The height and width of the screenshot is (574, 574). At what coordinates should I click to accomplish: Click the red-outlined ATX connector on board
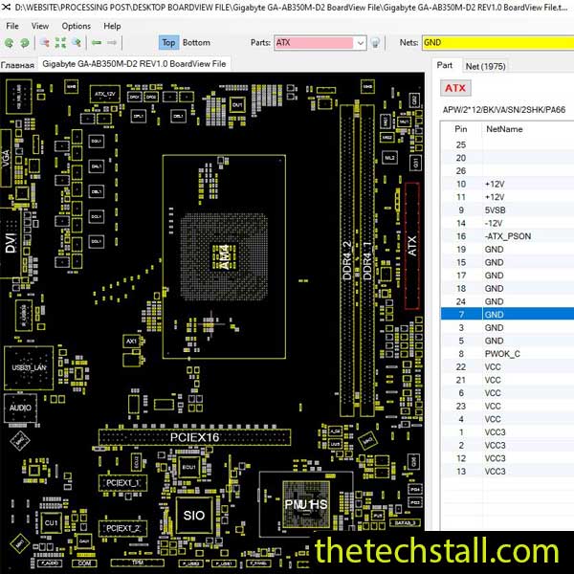click(412, 246)
